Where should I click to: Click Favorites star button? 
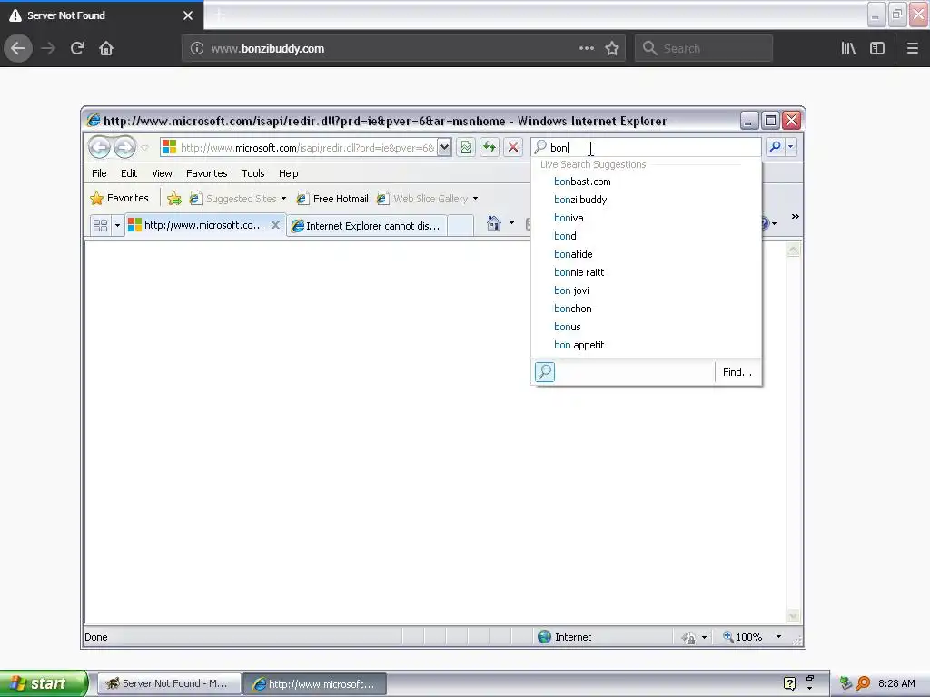tap(119, 198)
